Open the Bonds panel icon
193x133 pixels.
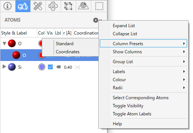pos(38,6)
